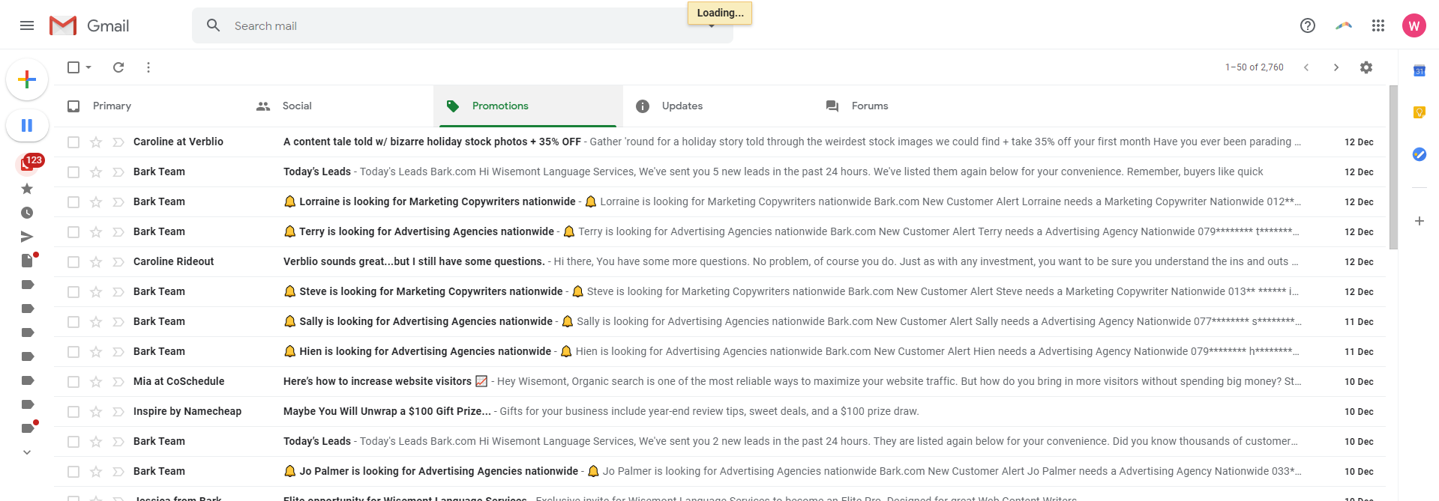
Task: Star the Inspire by Namecheap email
Action: 96,412
